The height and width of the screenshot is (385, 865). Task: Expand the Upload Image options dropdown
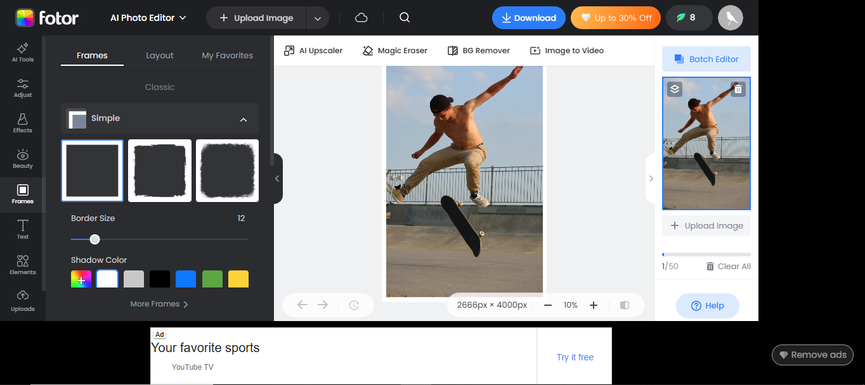[317, 18]
